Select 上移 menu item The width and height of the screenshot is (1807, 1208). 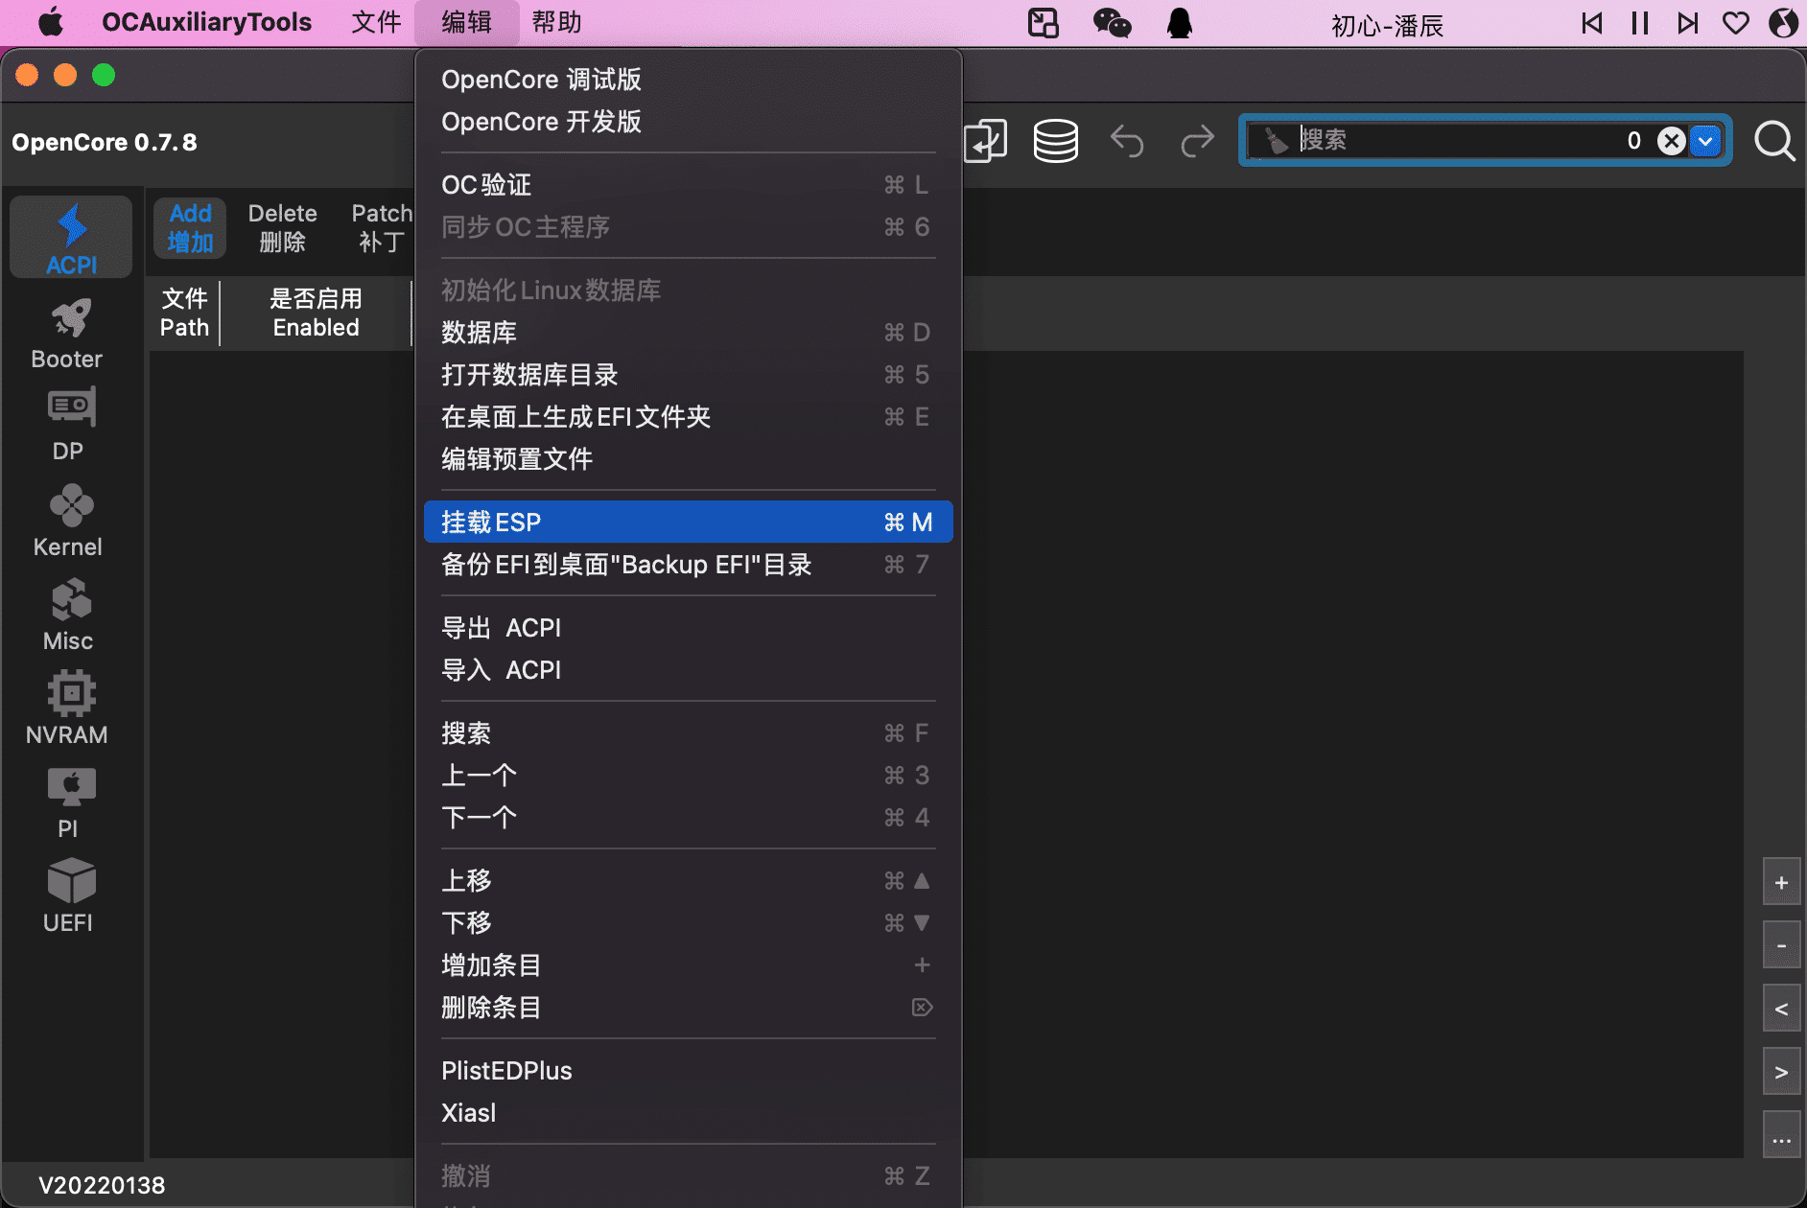click(x=688, y=881)
